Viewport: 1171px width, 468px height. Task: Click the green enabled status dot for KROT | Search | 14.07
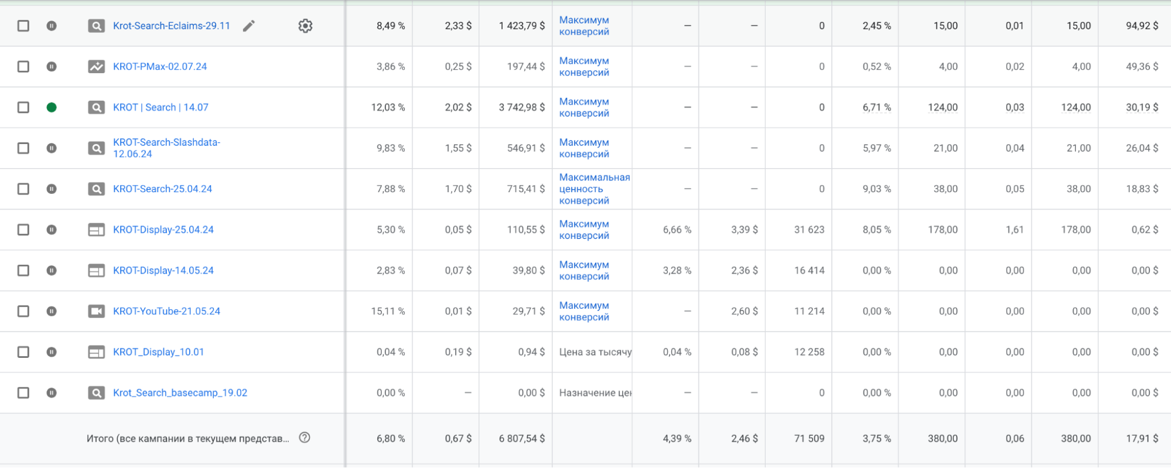[x=52, y=107]
